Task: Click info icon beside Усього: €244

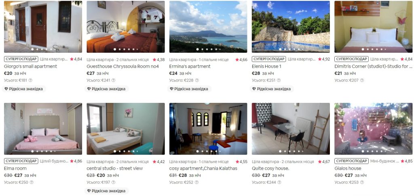Action: (x=279, y=182)
